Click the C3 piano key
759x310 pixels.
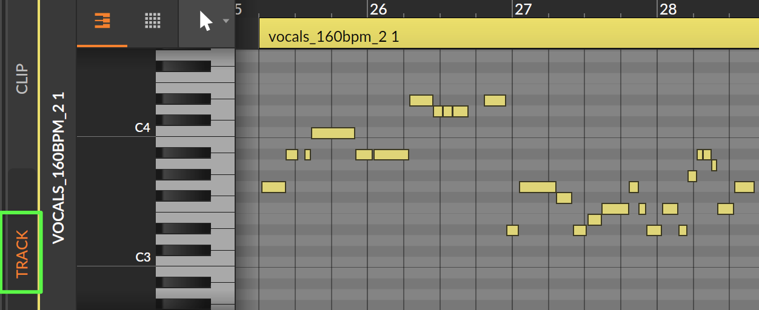click(x=195, y=259)
